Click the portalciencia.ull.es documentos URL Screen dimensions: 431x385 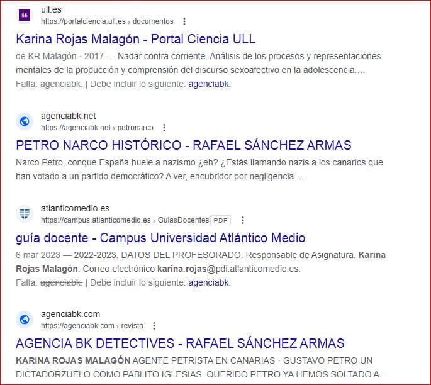107,21
